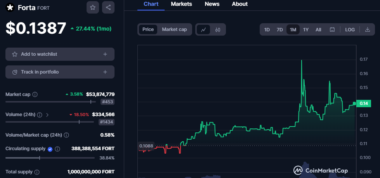Select the line chart view icon
This screenshot has width=380, height=178.
[203, 29]
